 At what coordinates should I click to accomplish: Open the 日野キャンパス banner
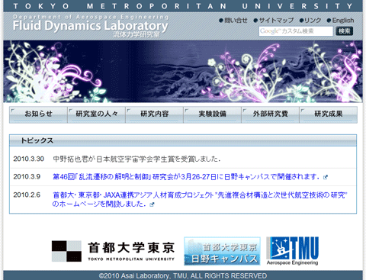click(x=222, y=251)
